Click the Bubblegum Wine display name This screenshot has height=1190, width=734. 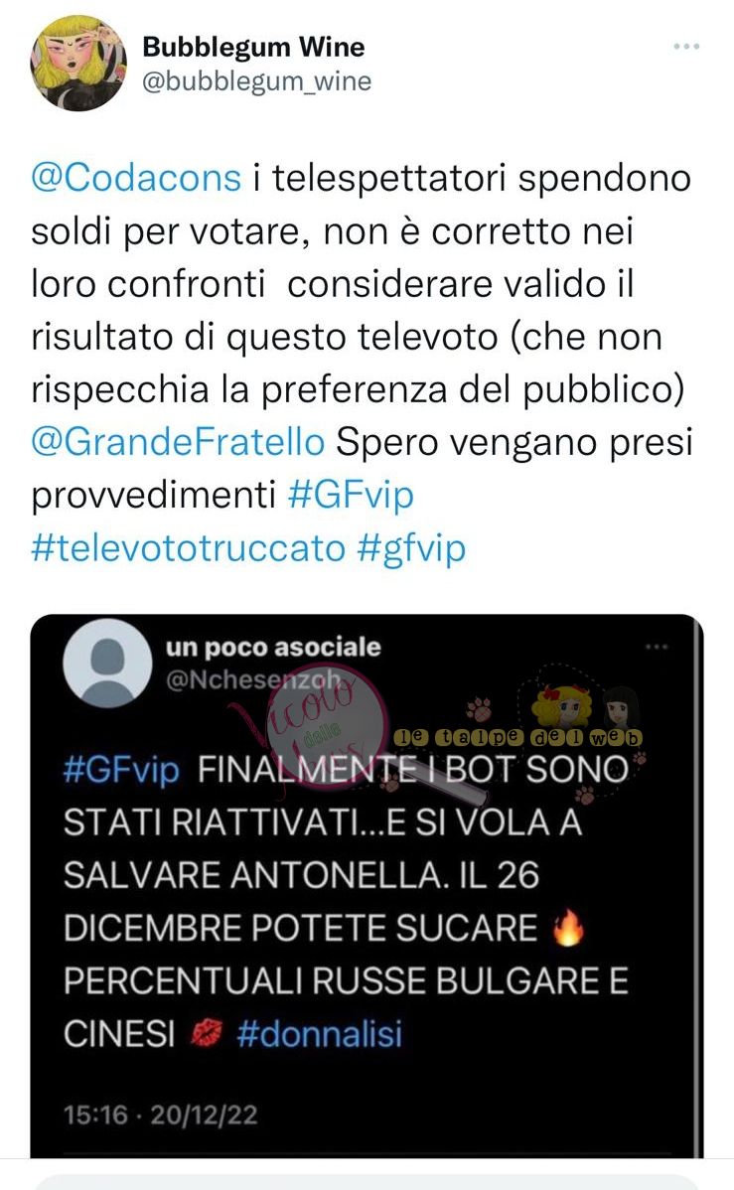click(x=253, y=47)
